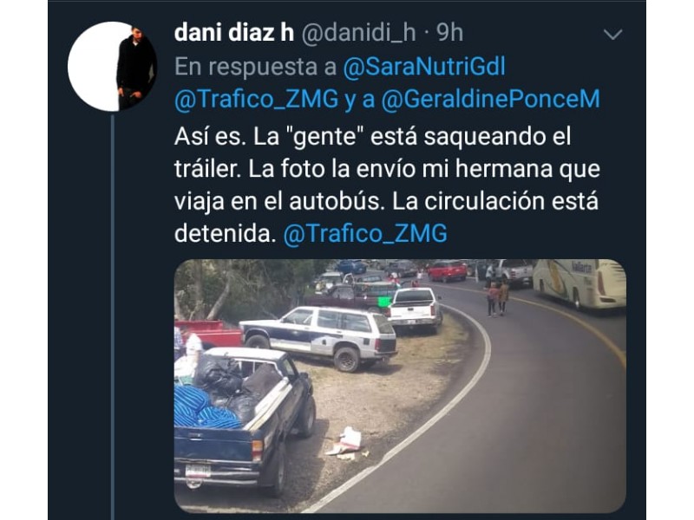This screenshot has height=520, width=694.
Task: Open the 9h timestamp
Action: pos(449,33)
